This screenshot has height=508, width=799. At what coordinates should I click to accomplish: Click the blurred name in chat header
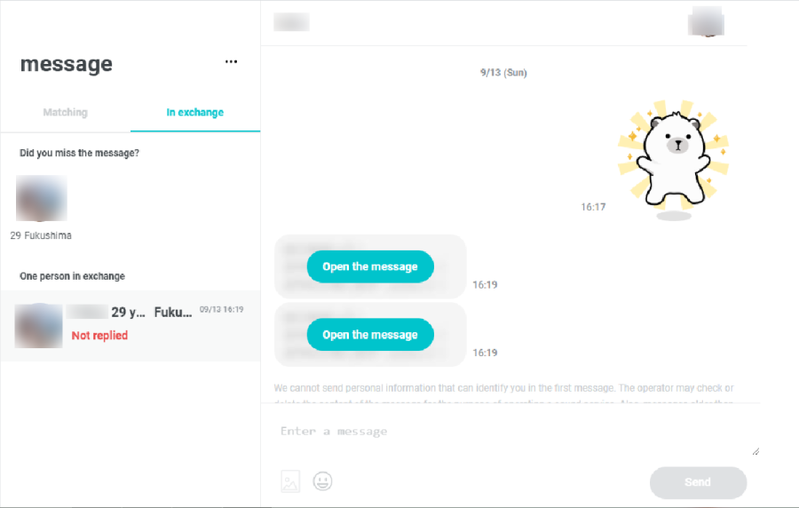291,22
